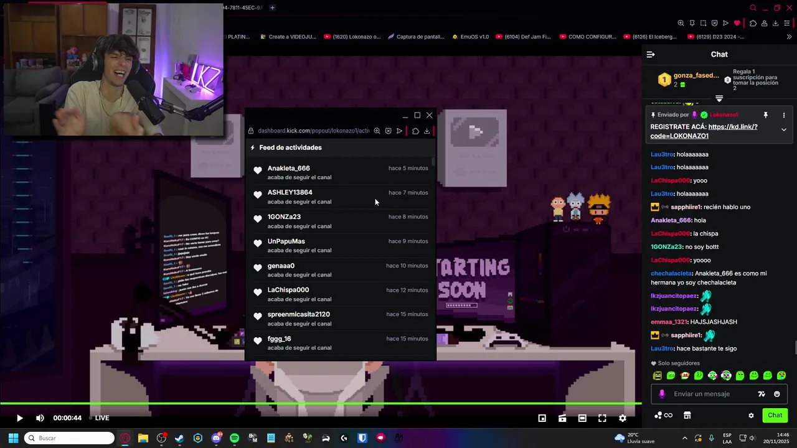This screenshot has width=797, height=448.
Task: Click the heart icon beside 1GONZa23
Action: coord(258,219)
